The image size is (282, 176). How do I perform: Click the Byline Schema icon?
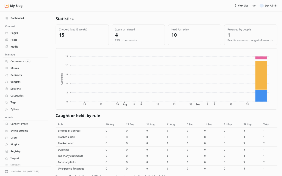pyautogui.click(x=7, y=131)
